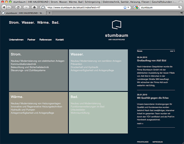Image resolution: width=184 pixels, height=144 pixels.
Task: Click the stumbaum IHR HAUSFREUND wordmark
Action: 116,37
